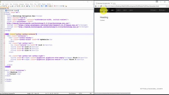Click the Document Map toolbar icon
The width and height of the screenshot is (169, 95).
click(x=50, y=6)
